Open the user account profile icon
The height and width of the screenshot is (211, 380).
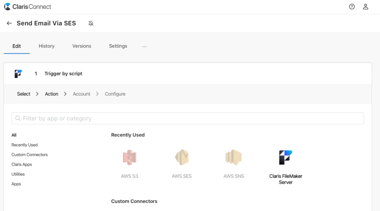point(366,7)
